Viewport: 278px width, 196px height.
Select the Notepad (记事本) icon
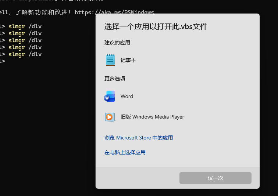point(110,60)
